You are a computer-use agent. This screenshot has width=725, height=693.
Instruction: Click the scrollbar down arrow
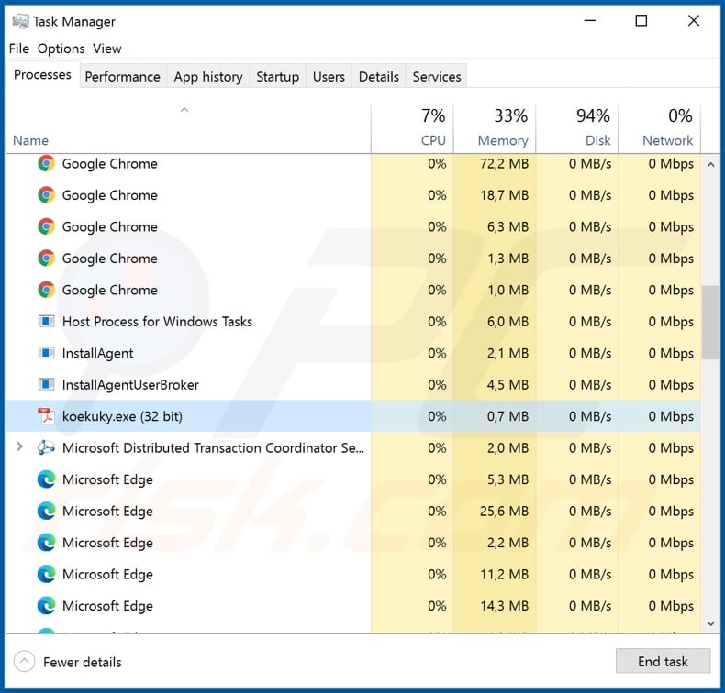tap(710, 623)
